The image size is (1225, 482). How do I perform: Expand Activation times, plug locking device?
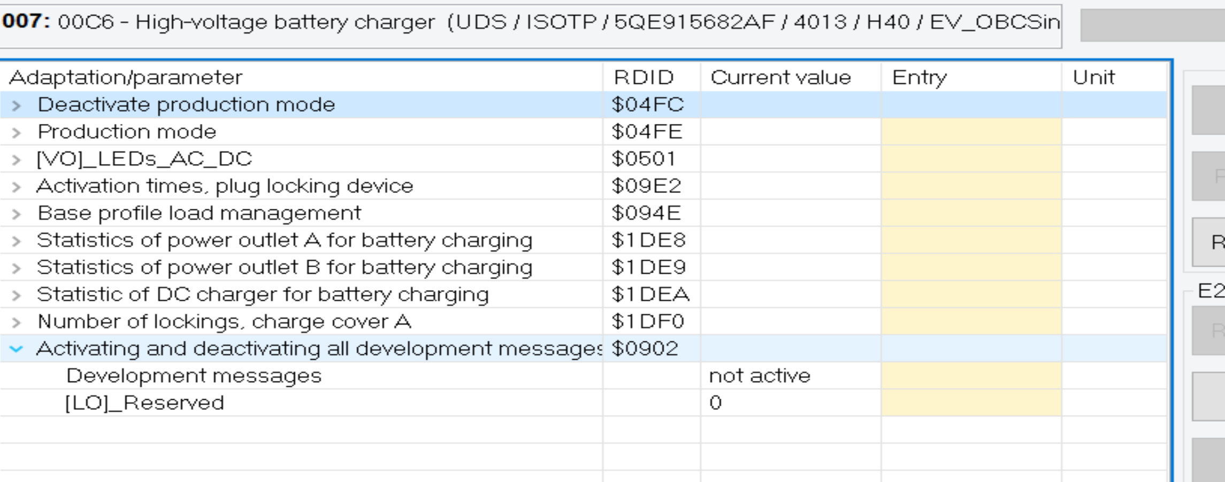coord(17,186)
